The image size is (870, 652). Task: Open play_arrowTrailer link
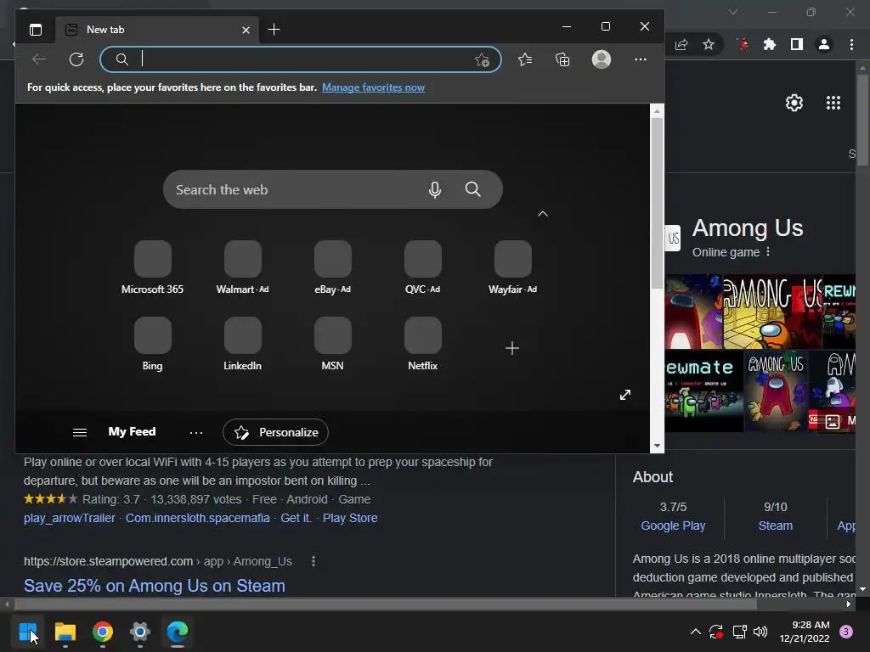70,518
